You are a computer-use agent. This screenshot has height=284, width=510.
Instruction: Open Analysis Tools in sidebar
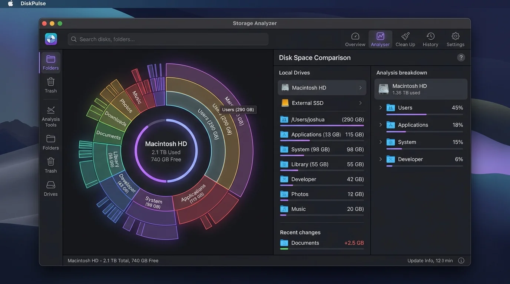(51, 116)
